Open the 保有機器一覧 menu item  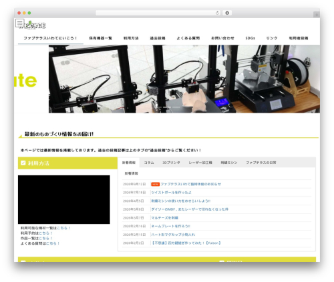pyautogui.click(x=101, y=38)
